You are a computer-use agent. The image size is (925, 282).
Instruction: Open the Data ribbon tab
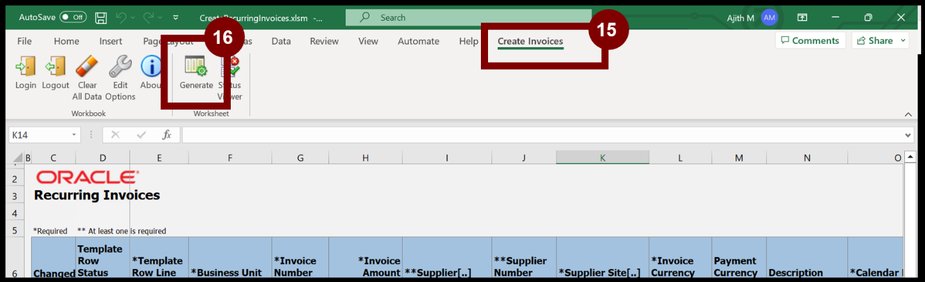click(281, 41)
